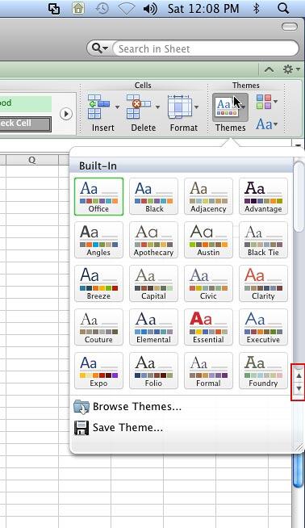Choose the Civic theme
305x528 pixels.
(208, 283)
